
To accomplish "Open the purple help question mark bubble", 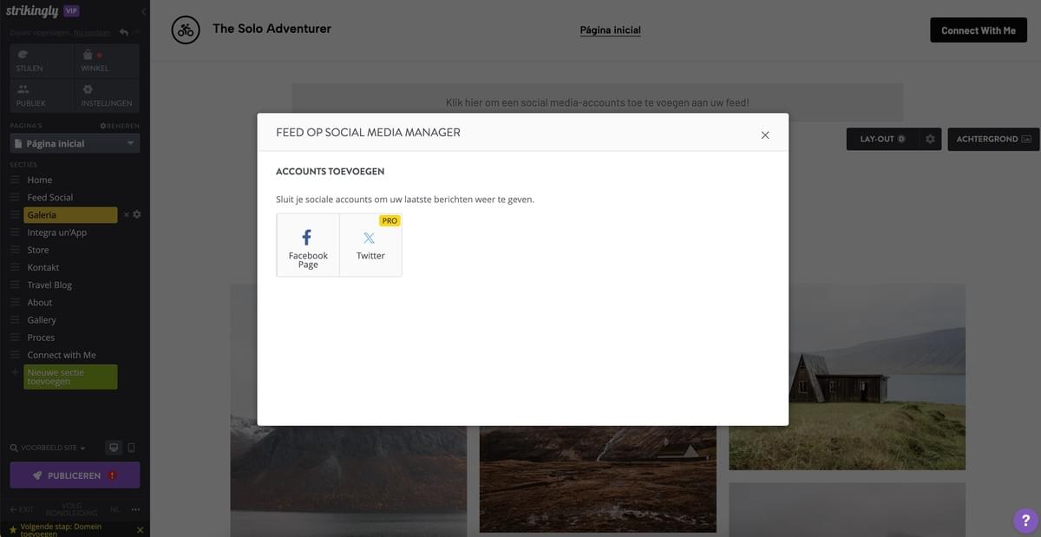I will click(1025, 521).
